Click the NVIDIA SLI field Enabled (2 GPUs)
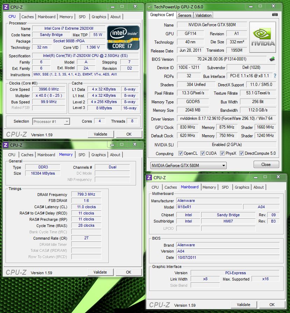The image size is (290, 313). tap(227, 145)
